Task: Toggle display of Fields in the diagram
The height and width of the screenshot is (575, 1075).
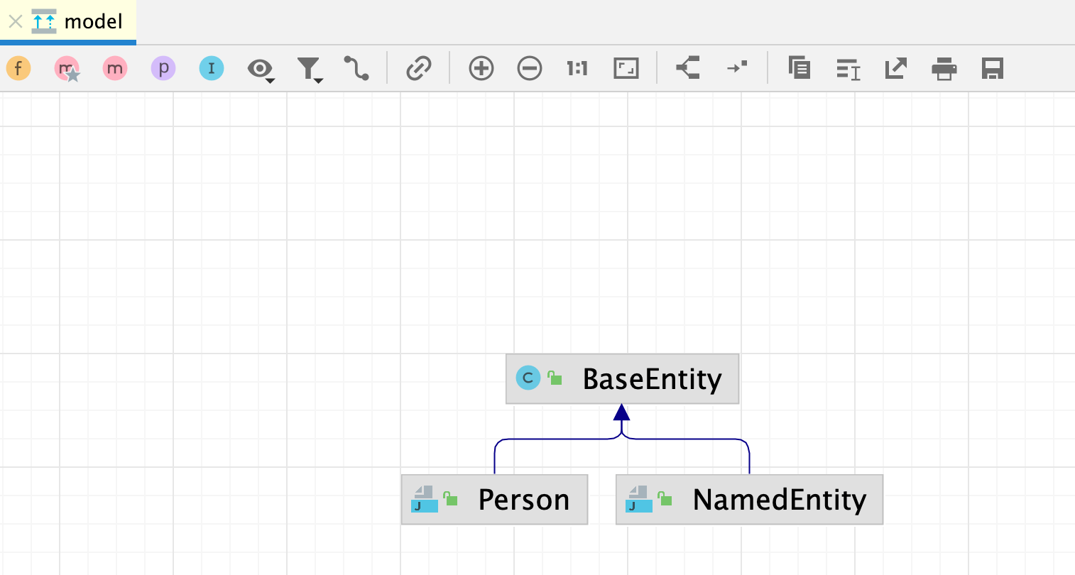Action: 18,68
